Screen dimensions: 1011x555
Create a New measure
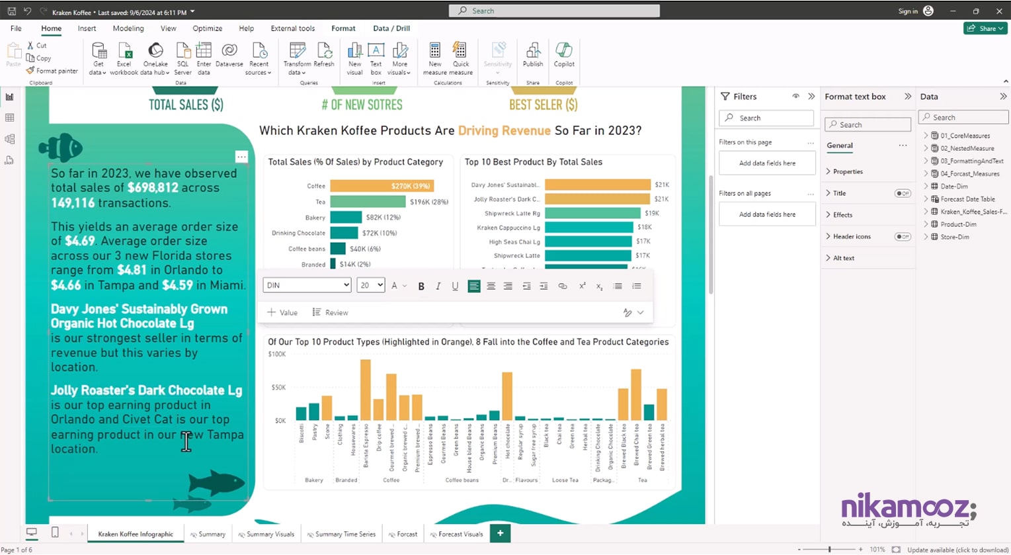434,59
